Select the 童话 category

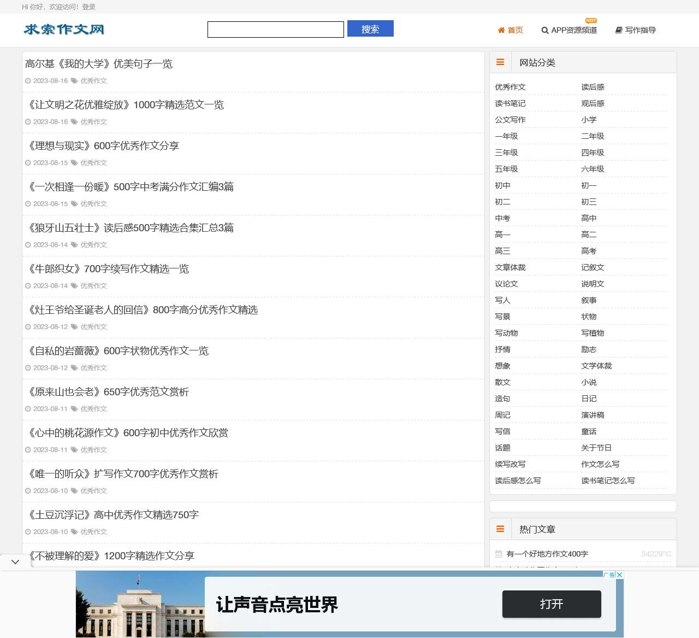coord(589,431)
